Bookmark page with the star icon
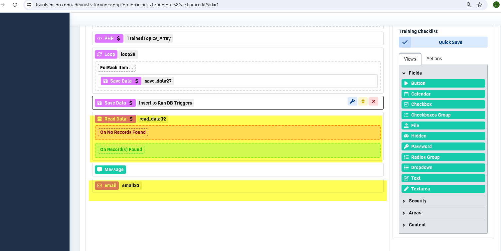Image resolution: width=501 pixels, height=251 pixels. [479, 5]
